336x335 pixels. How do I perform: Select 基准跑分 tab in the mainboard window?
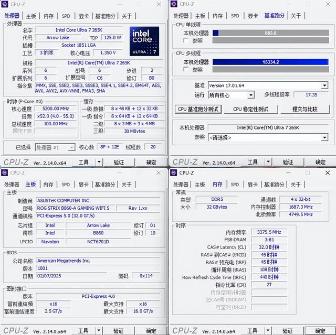[105, 185]
